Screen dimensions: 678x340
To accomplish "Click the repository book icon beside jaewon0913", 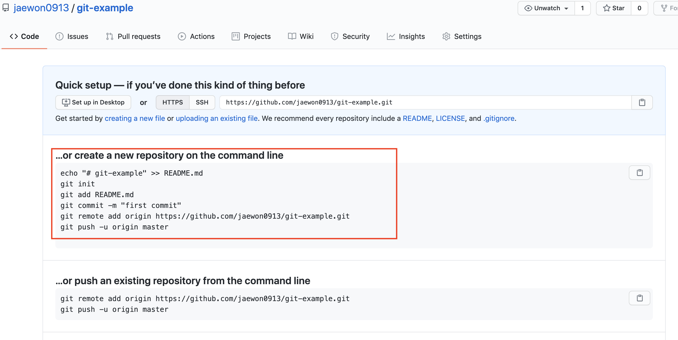I will [6, 8].
